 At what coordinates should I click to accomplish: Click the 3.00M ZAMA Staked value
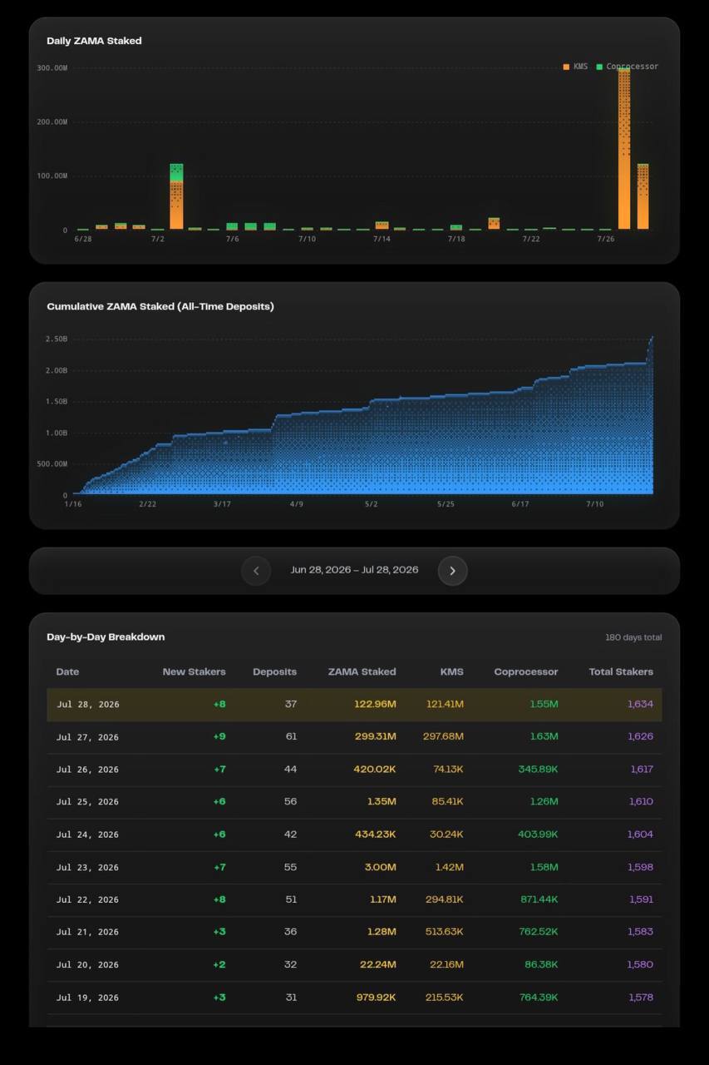coord(381,867)
